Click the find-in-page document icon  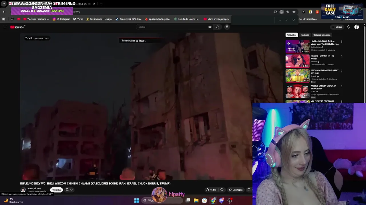[282, 12]
